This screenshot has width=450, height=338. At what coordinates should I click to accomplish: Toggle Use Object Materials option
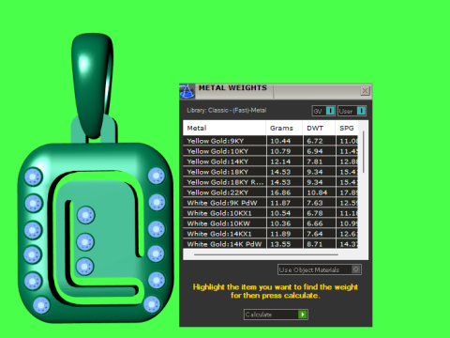tap(320, 269)
